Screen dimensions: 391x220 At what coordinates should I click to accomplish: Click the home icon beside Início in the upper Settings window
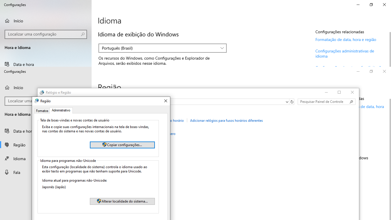(x=7, y=21)
